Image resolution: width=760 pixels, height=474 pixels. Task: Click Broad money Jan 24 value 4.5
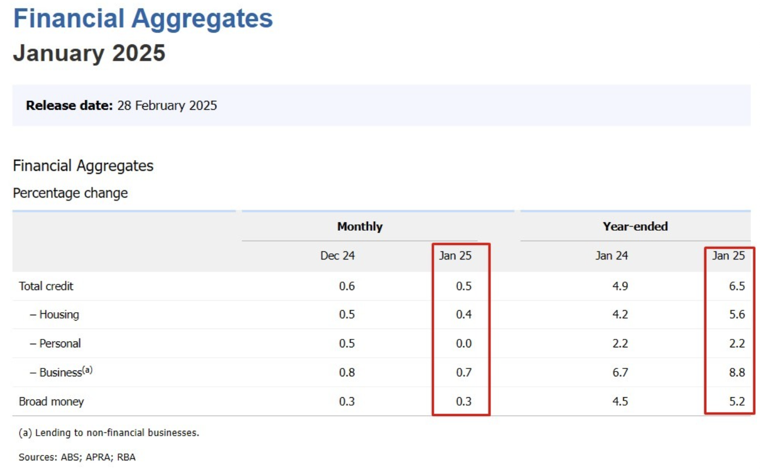pos(620,401)
